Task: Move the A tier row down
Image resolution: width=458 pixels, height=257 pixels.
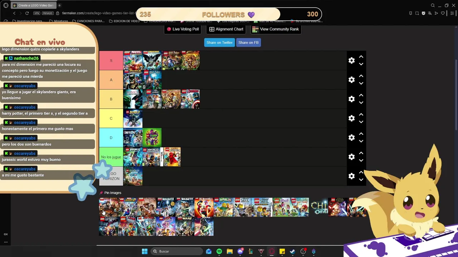Action: tap(361, 84)
